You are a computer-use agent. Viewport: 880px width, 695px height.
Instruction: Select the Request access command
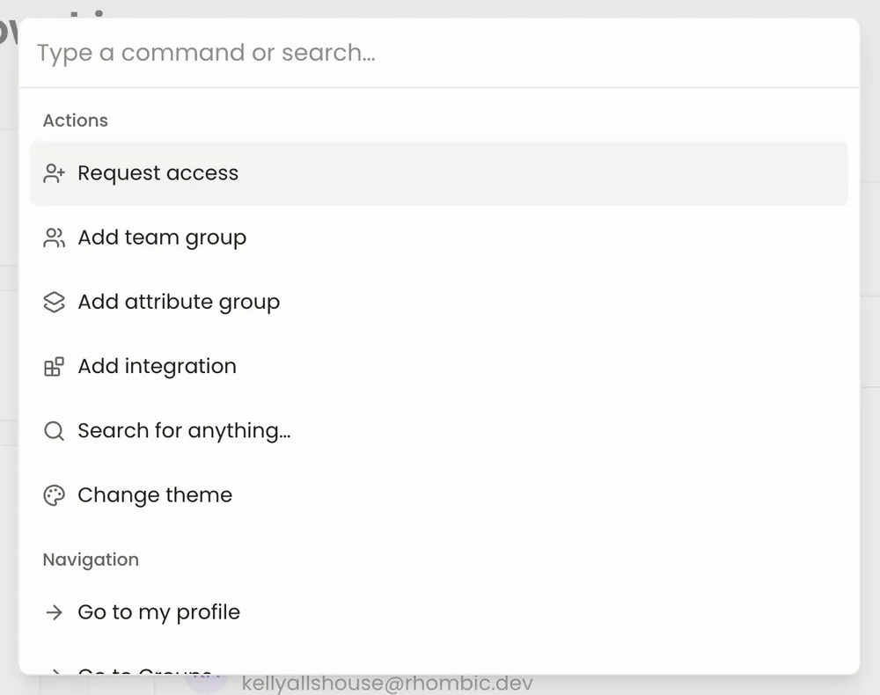tap(158, 173)
